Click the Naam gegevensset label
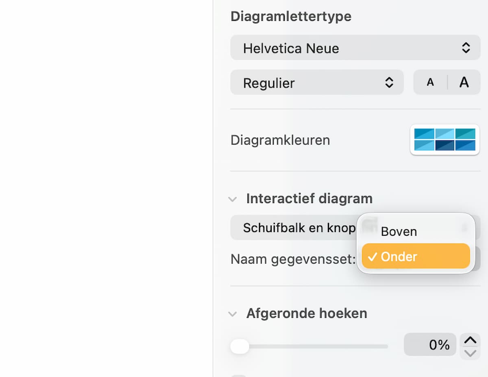Viewport: 488px width, 377px height. pyautogui.click(x=293, y=259)
